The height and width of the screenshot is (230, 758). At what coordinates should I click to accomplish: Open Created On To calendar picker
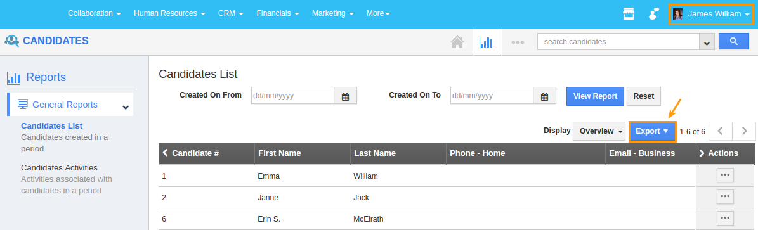click(x=544, y=96)
